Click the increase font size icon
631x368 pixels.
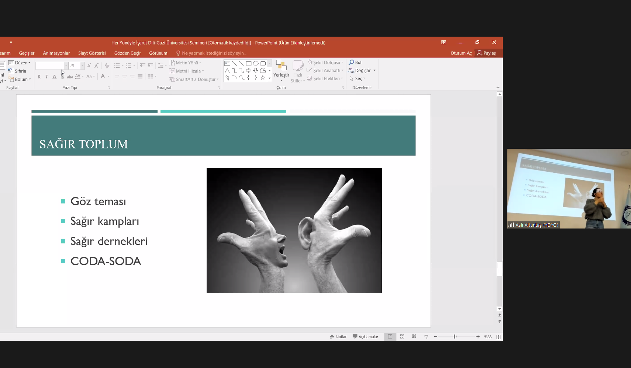coord(89,65)
